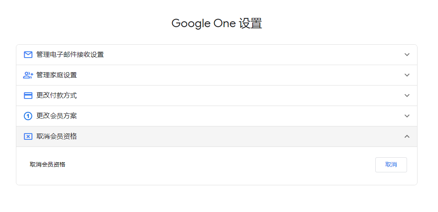Screen dimensions: 438x212
Task: Click the 取消会员资格 label in the gray header row
Action: coord(56,136)
